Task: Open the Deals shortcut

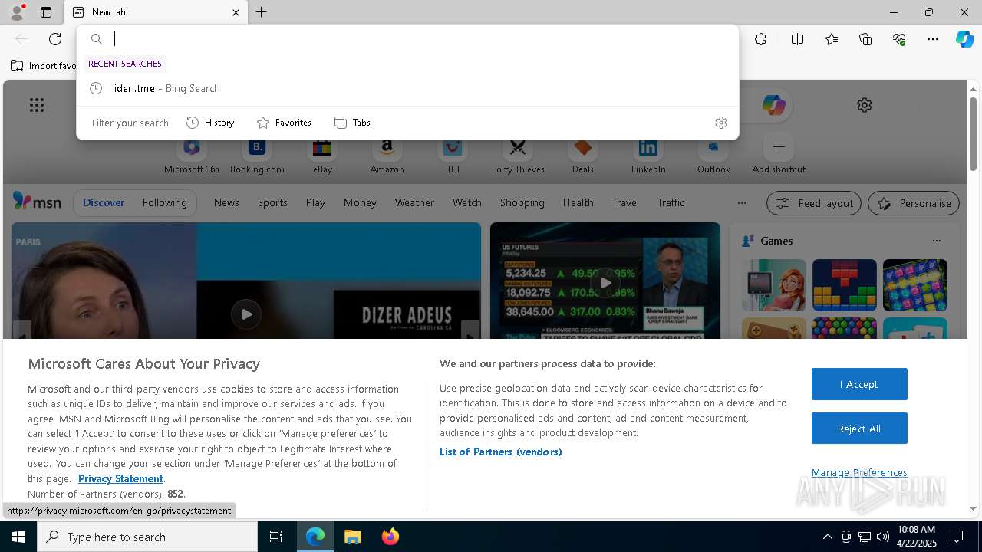Action: coord(582,156)
